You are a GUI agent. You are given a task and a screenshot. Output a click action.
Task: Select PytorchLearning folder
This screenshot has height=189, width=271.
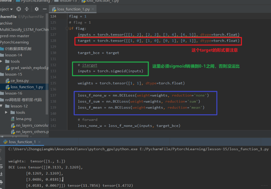[14, 42]
